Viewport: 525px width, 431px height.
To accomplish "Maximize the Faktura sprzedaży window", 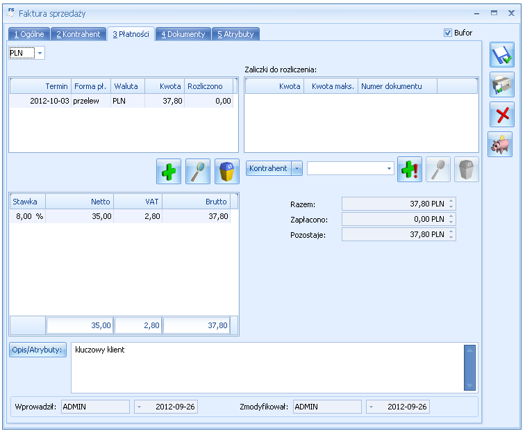I will [494, 13].
